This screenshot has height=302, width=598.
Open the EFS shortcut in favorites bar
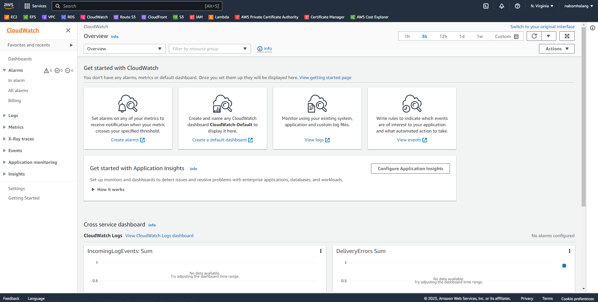click(30, 17)
